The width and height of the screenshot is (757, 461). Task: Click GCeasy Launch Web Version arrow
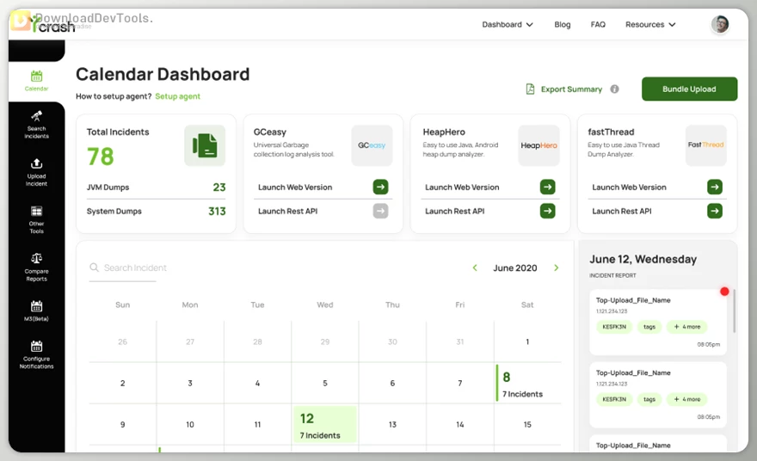coord(380,187)
